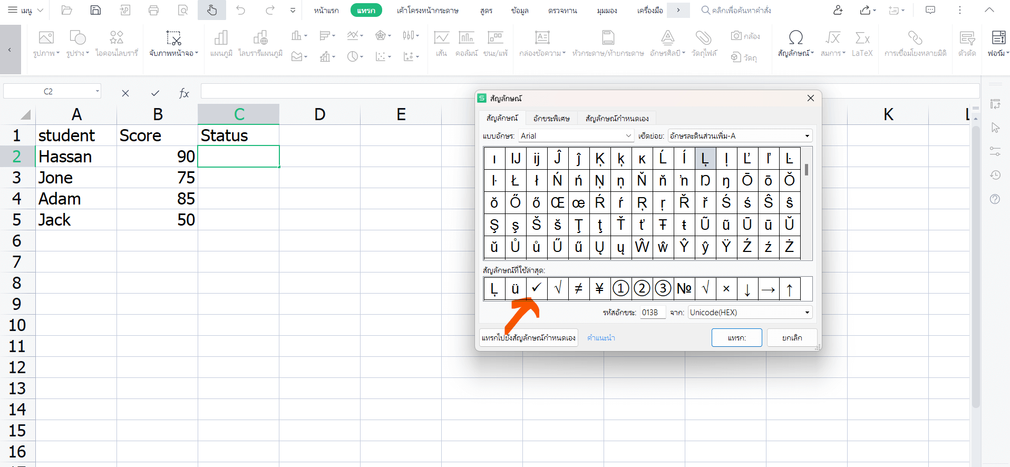Open the ไลบรารีแผนภูมิ chart library

click(x=260, y=44)
